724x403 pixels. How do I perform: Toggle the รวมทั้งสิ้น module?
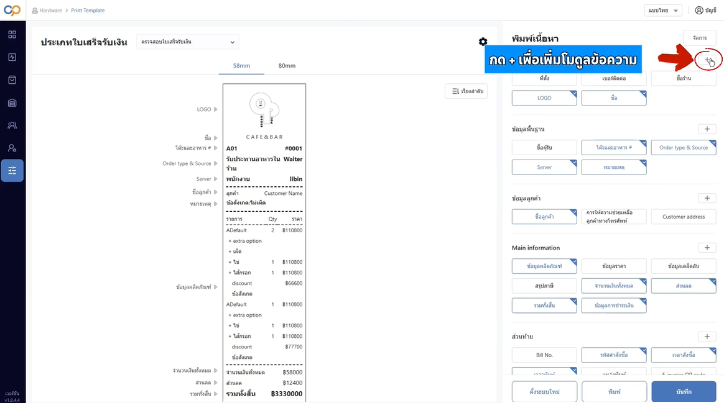click(544, 306)
